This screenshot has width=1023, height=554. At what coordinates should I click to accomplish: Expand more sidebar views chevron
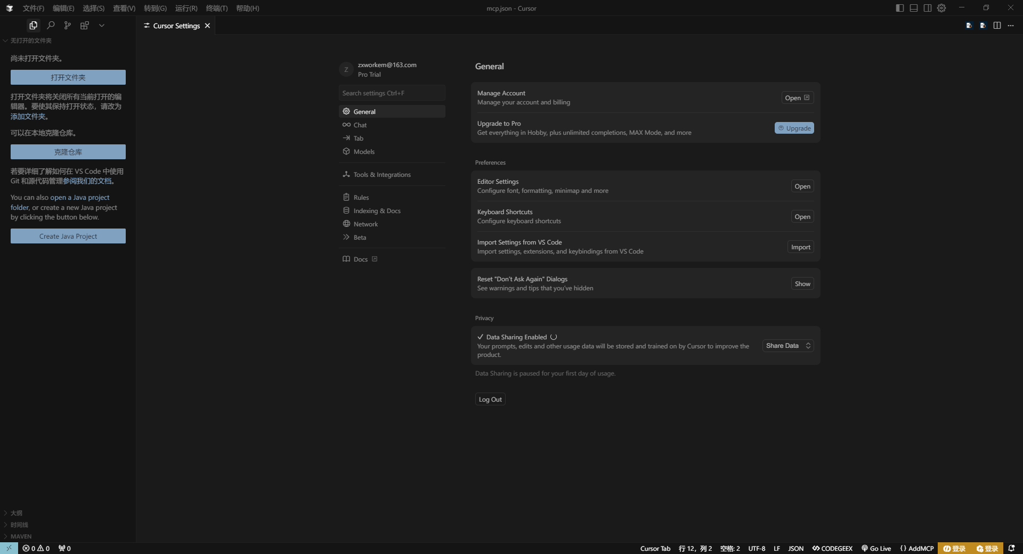102,25
